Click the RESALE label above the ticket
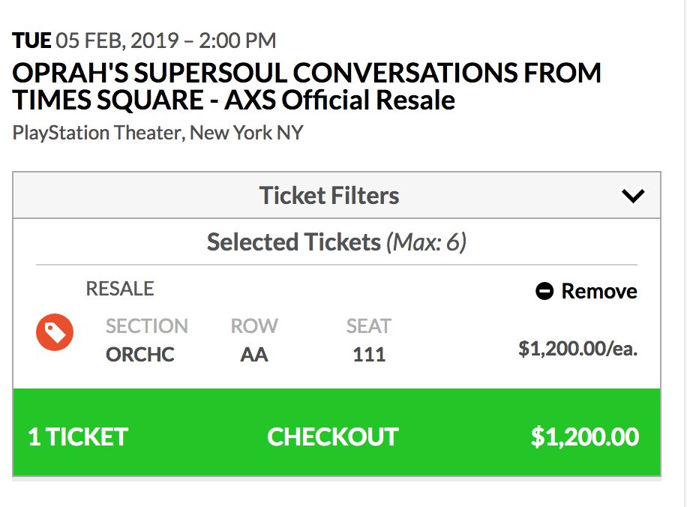 point(120,289)
